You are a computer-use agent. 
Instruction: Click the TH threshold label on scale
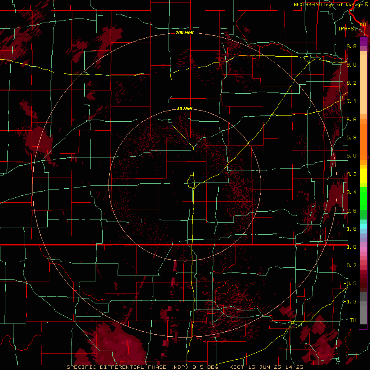[x=353, y=320]
